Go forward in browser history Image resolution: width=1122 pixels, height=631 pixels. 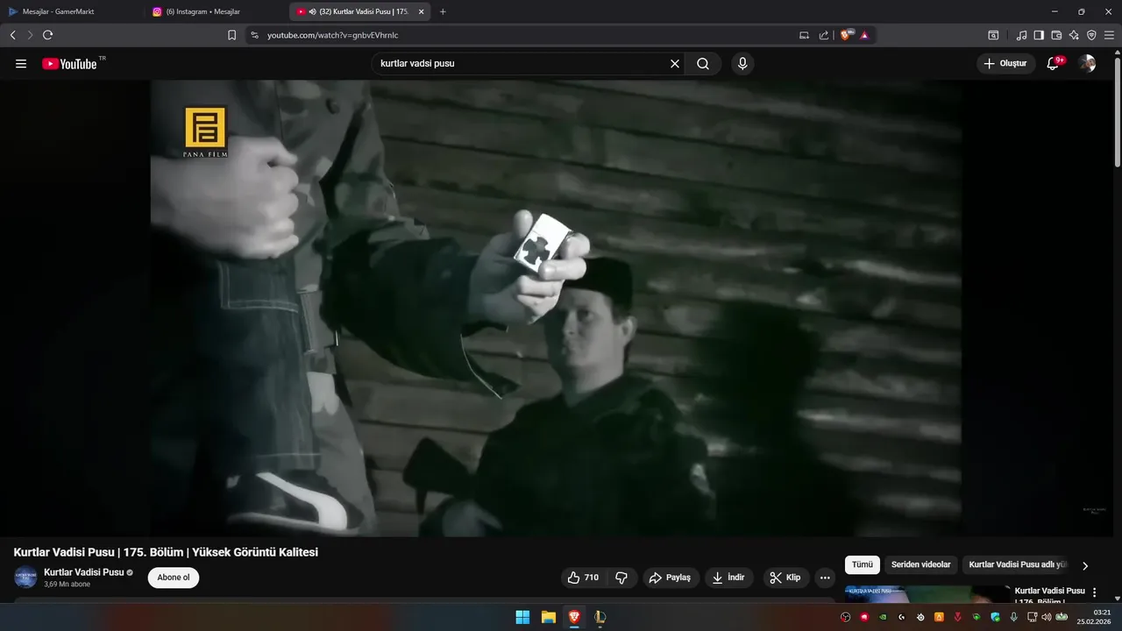(x=30, y=35)
